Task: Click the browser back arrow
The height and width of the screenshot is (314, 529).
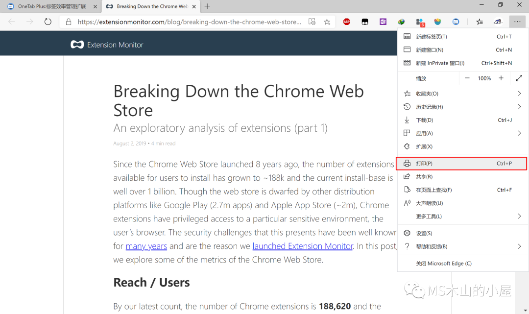Action: (x=12, y=22)
